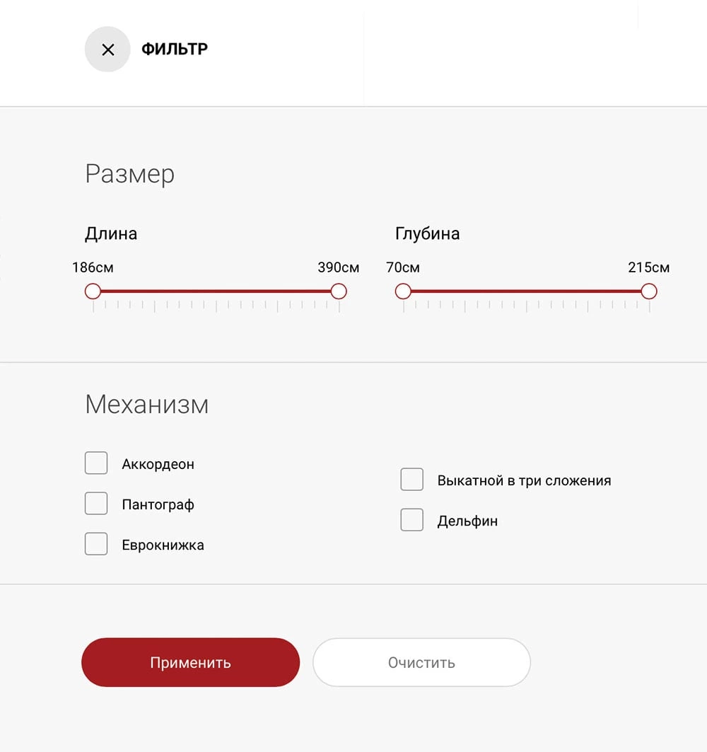Click the maximum Длина slider handle

[x=339, y=291]
